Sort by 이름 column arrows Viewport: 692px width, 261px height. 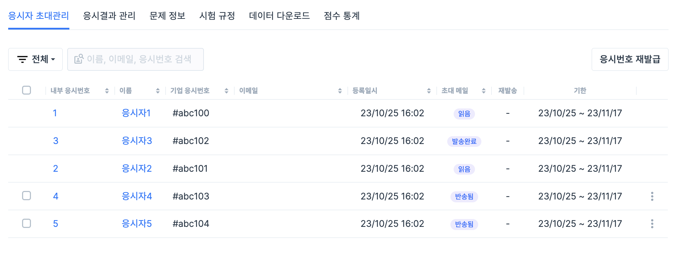[158, 91]
